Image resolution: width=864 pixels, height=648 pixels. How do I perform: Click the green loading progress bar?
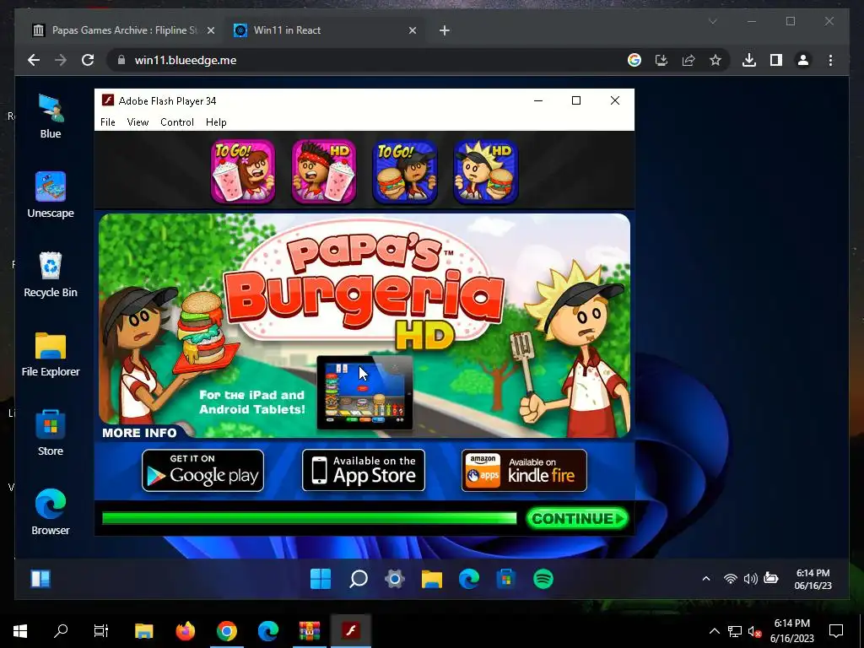[x=309, y=519]
